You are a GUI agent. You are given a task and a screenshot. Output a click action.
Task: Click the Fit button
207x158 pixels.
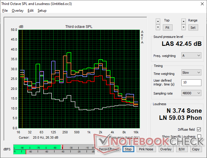tap(167, 27)
